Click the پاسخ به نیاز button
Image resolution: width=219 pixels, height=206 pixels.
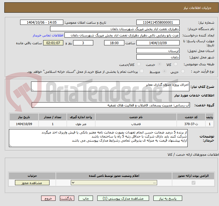167,198
